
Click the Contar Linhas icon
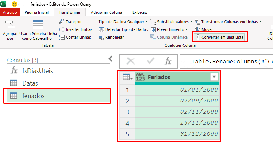pyautogui.click(x=62, y=37)
